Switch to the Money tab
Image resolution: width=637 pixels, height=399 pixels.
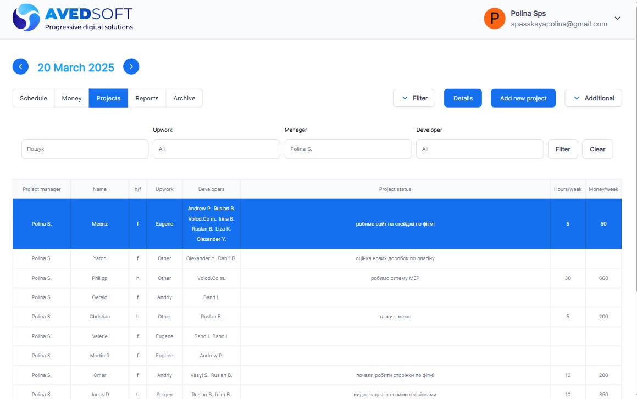[71, 98]
